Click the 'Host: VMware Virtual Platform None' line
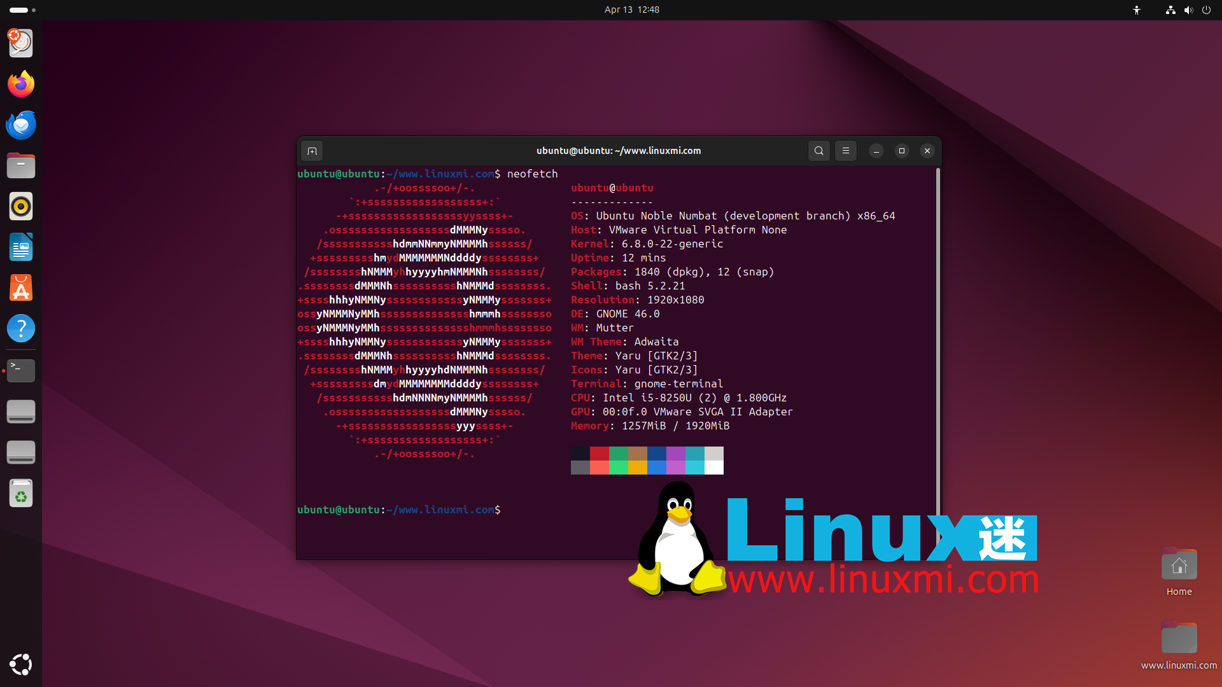This screenshot has height=687, width=1222. [x=678, y=230]
